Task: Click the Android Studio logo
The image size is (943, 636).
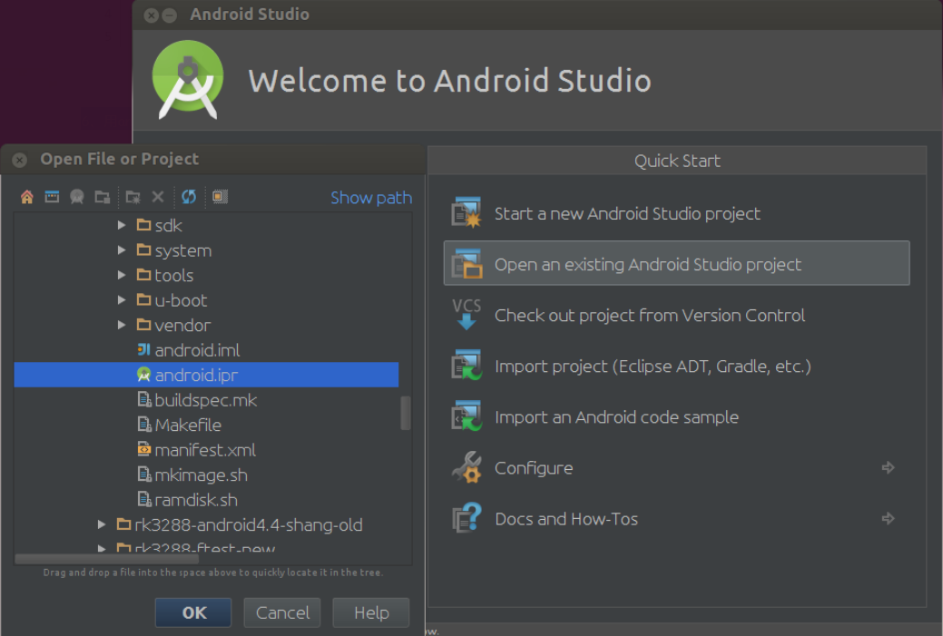Action: coord(188,79)
